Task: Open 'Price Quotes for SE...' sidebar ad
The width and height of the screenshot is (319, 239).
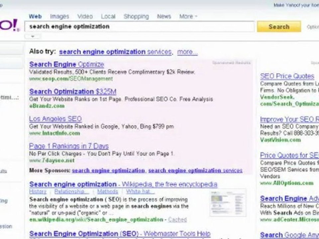Action: coord(289,155)
